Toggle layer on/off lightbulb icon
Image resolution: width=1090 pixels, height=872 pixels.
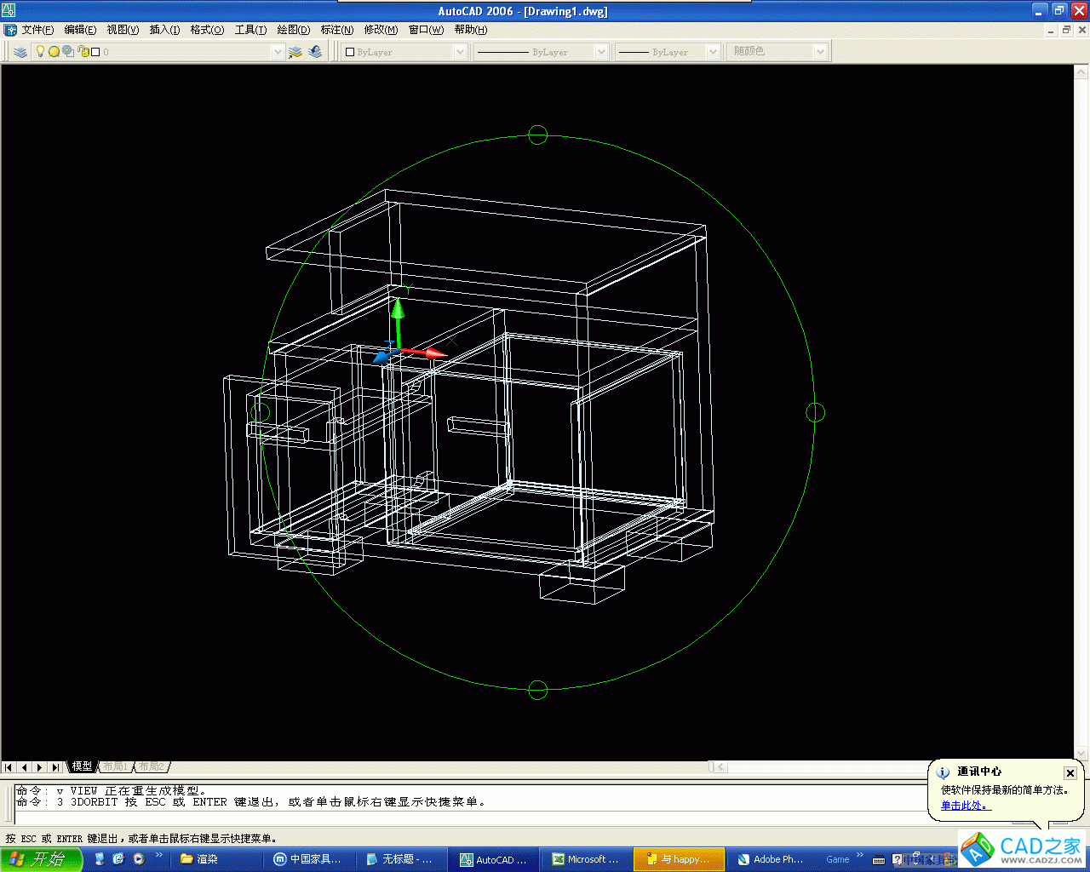(40, 51)
